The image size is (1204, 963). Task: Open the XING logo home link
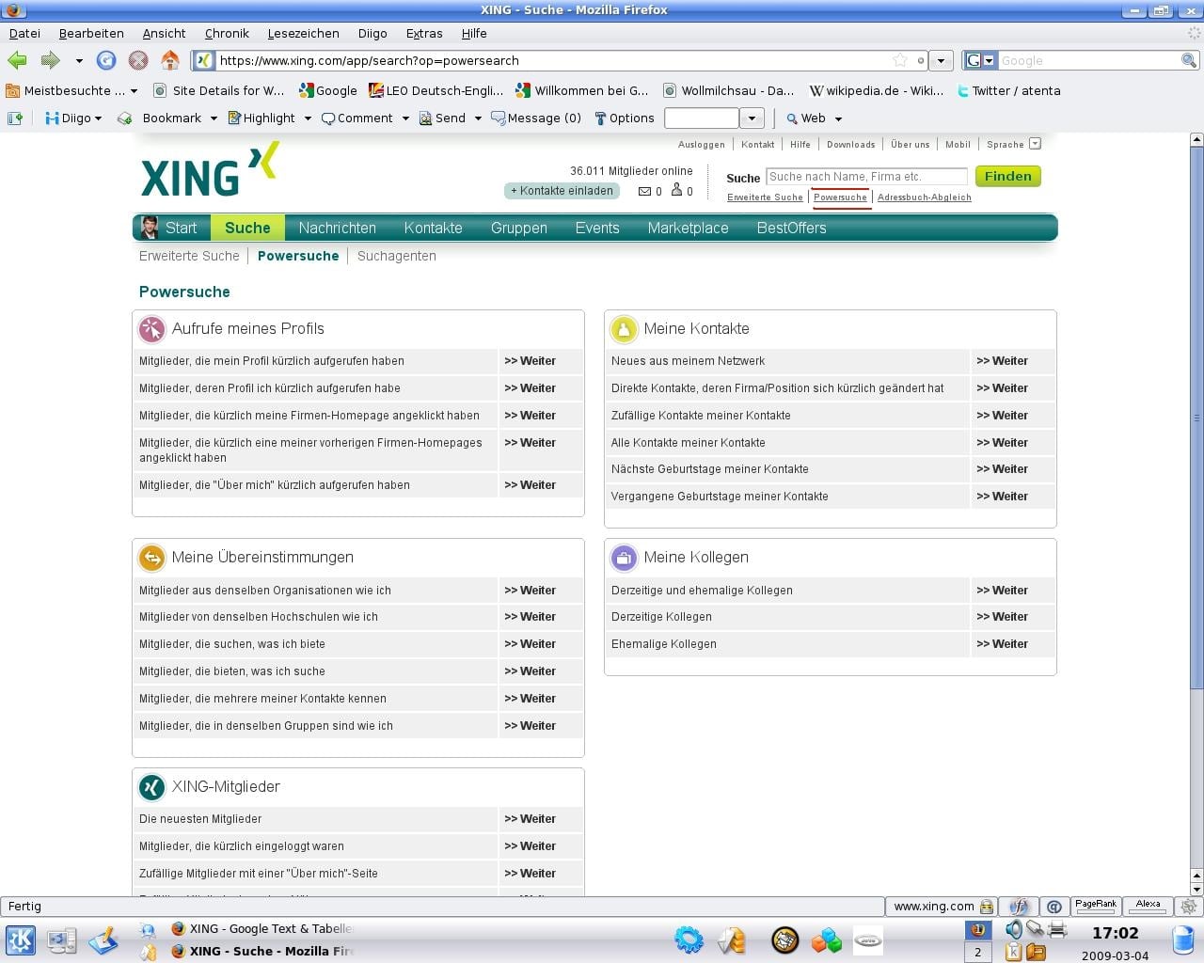(210, 169)
